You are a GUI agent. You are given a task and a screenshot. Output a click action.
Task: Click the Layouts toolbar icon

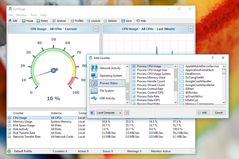coord(88,21)
